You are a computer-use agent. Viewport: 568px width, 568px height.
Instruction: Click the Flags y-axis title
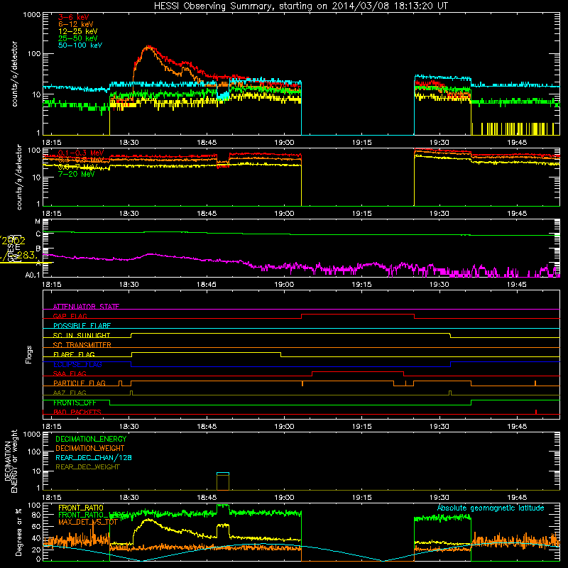pos(29,354)
